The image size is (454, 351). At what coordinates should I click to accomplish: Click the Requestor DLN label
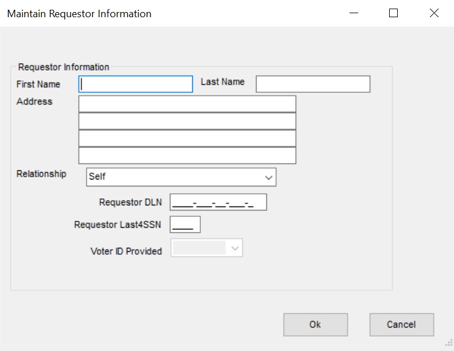131,202
